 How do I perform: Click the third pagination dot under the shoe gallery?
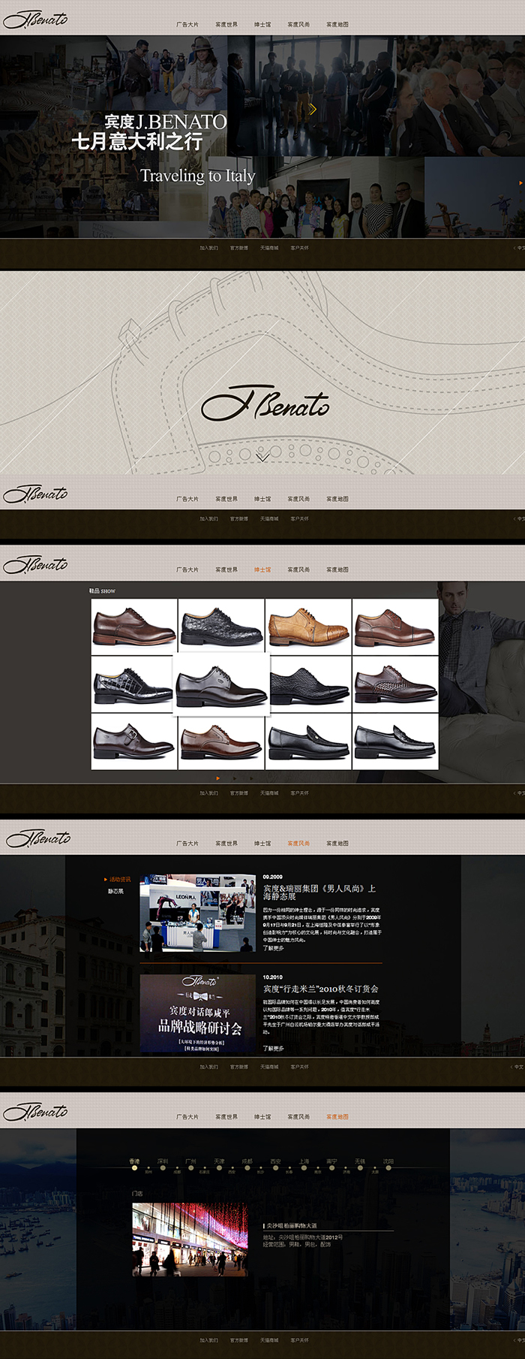pyautogui.click(x=251, y=778)
